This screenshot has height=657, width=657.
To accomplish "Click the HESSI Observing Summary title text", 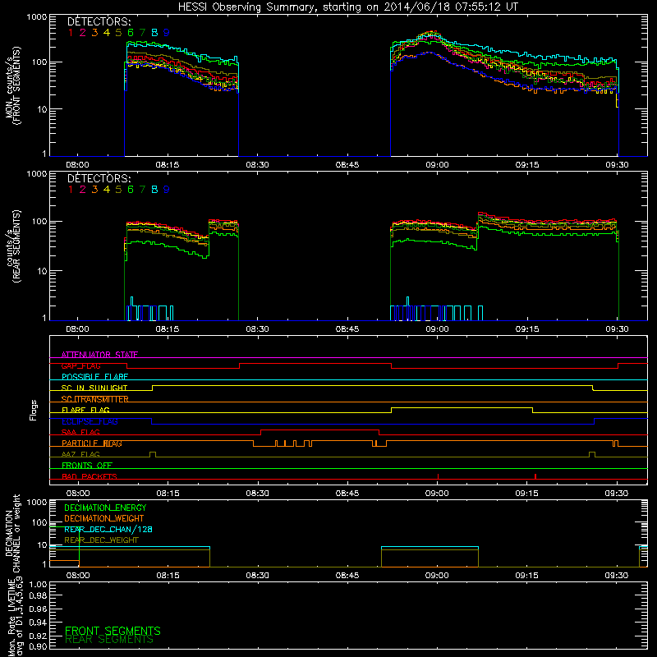I will (348, 7).
